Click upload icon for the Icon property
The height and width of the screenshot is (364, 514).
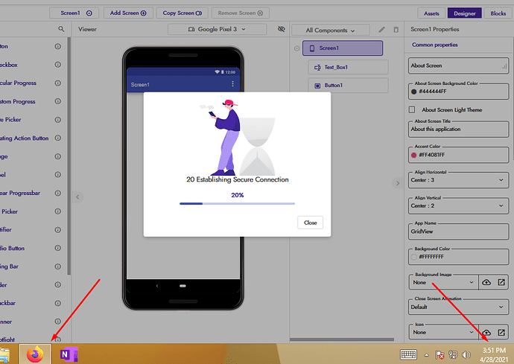tap(486, 332)
